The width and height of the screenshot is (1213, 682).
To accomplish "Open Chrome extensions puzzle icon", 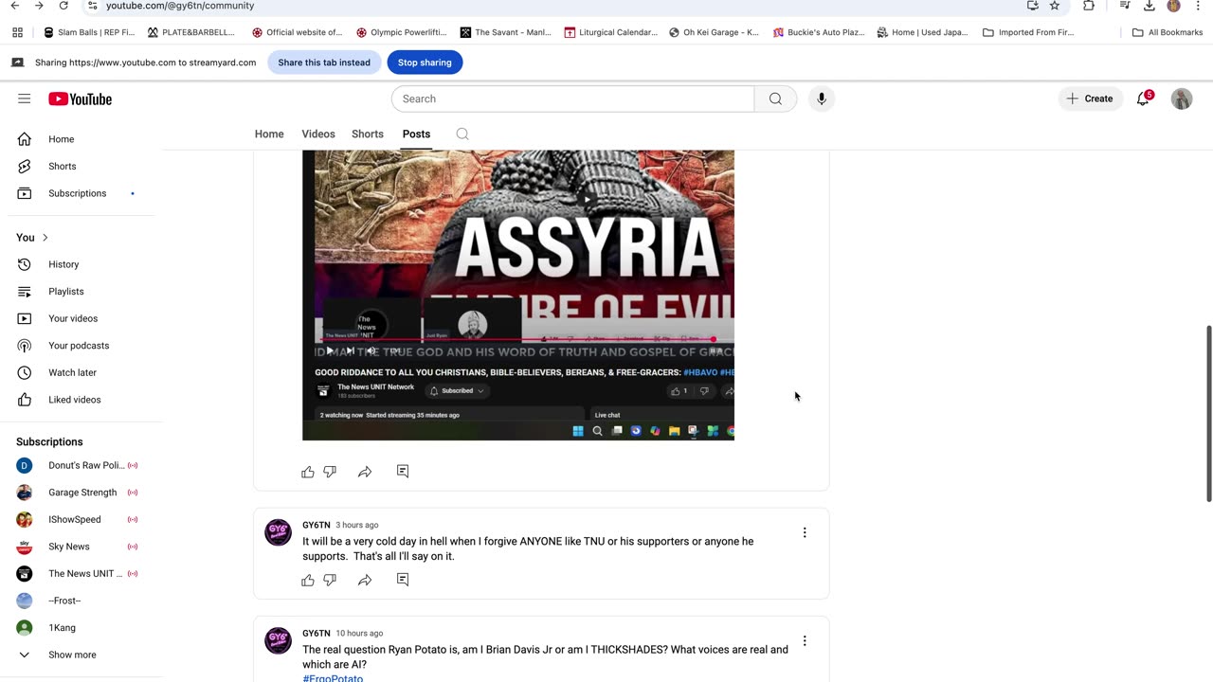I will (1089, 6).
